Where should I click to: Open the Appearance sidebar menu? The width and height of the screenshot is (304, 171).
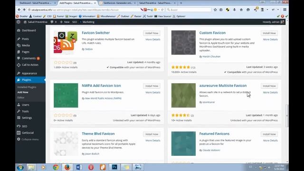click(x=29, y=73)
